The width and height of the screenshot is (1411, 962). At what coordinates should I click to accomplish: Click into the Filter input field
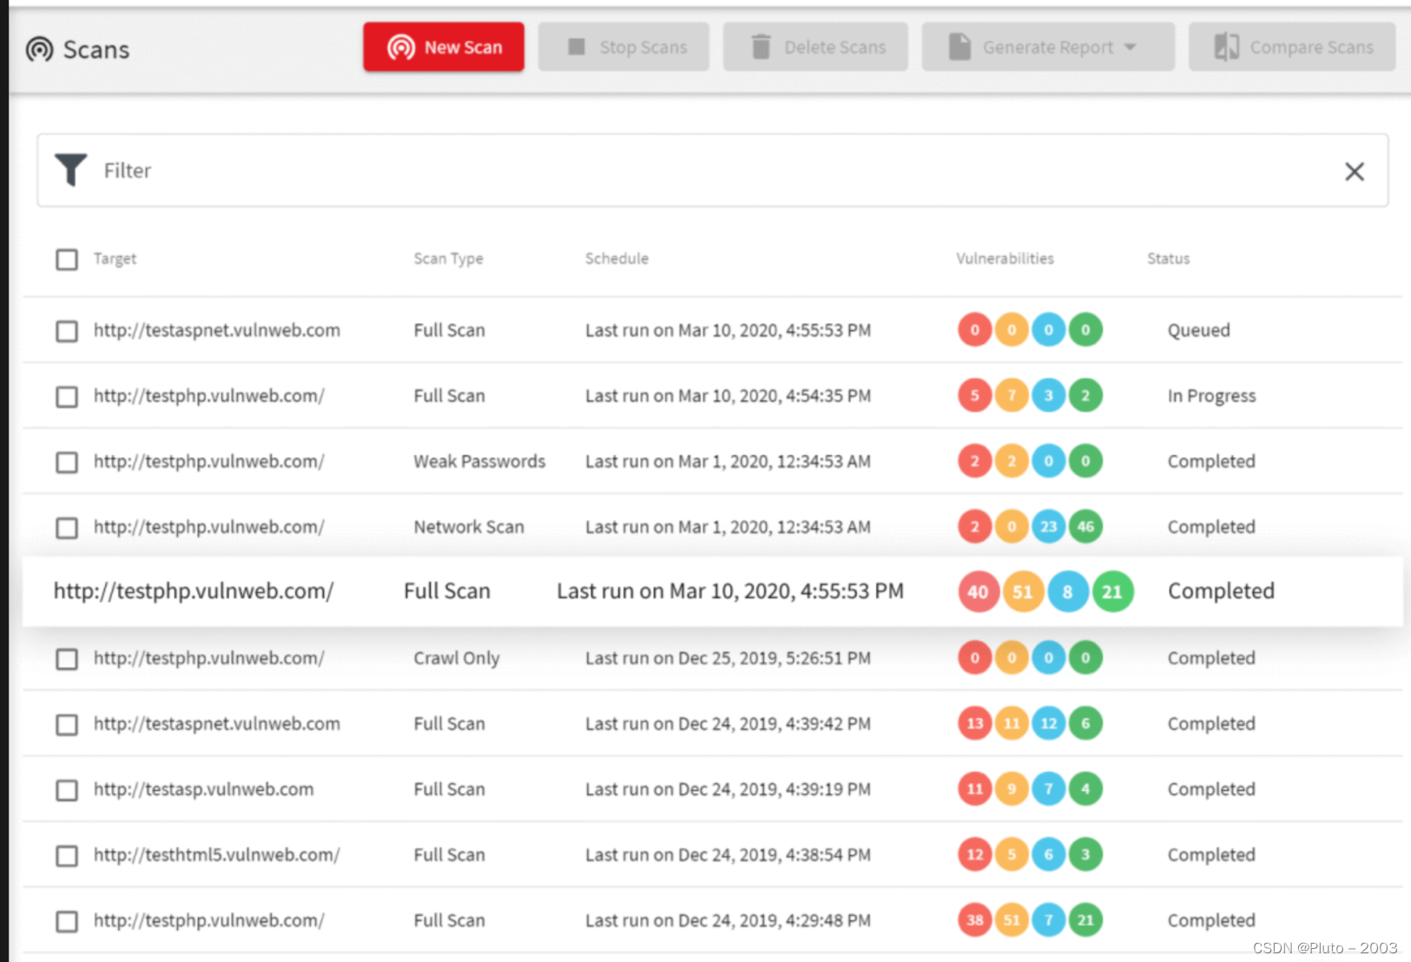(x=712, y=170)
